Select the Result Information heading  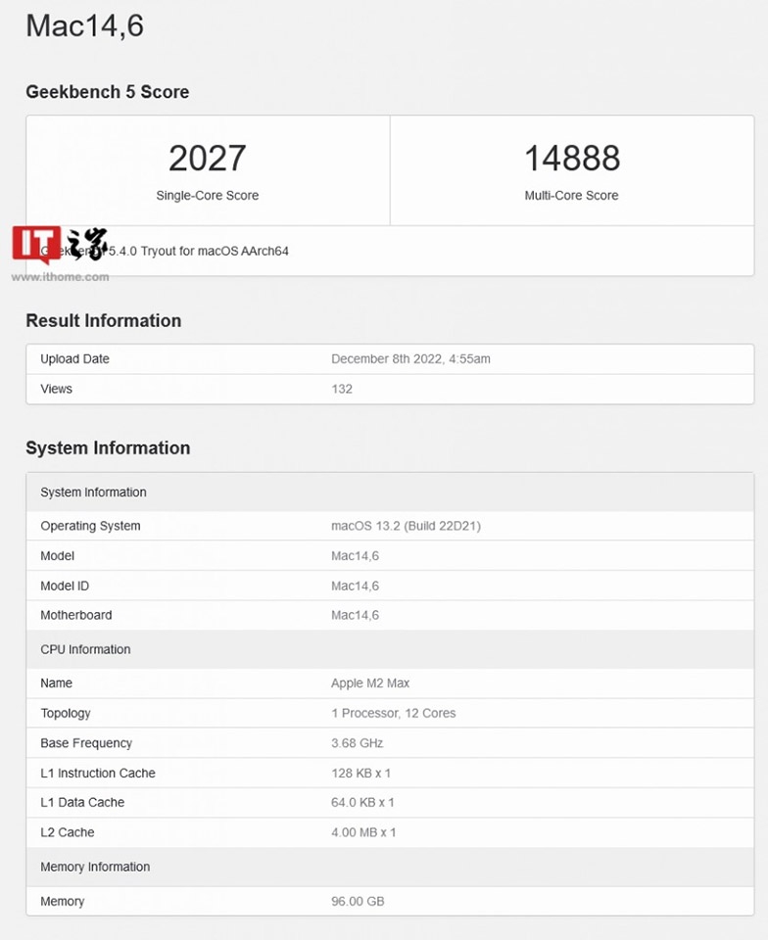103,321
